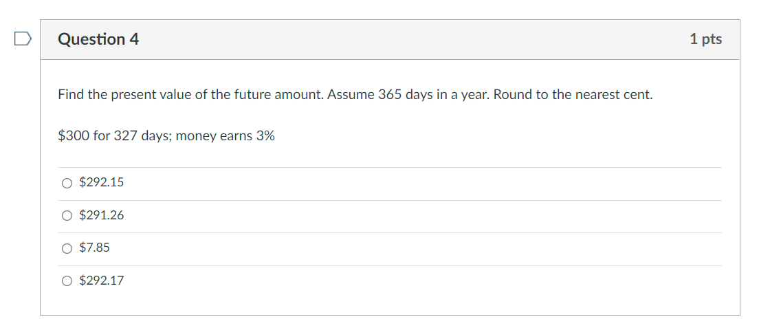Click the $292.15 answer label text

102,183
